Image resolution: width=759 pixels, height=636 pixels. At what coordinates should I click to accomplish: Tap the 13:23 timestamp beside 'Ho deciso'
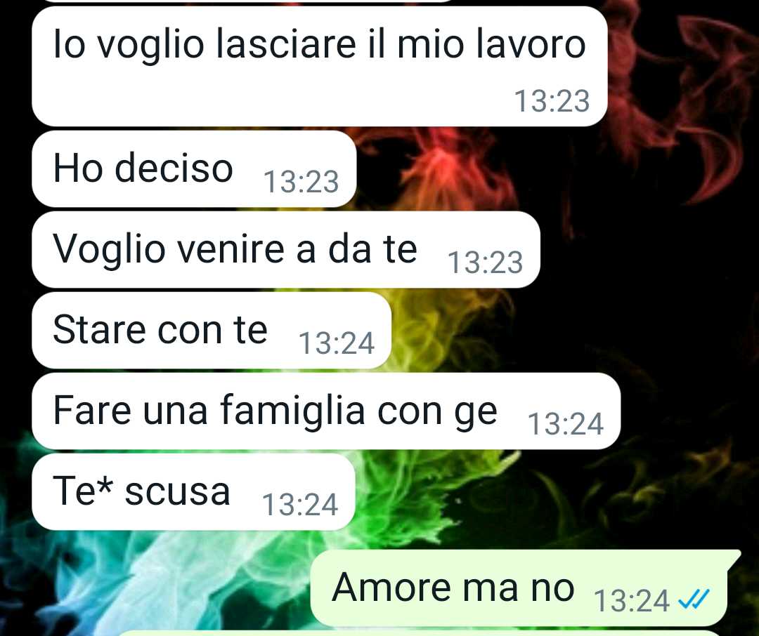click(x=301, y=183)
